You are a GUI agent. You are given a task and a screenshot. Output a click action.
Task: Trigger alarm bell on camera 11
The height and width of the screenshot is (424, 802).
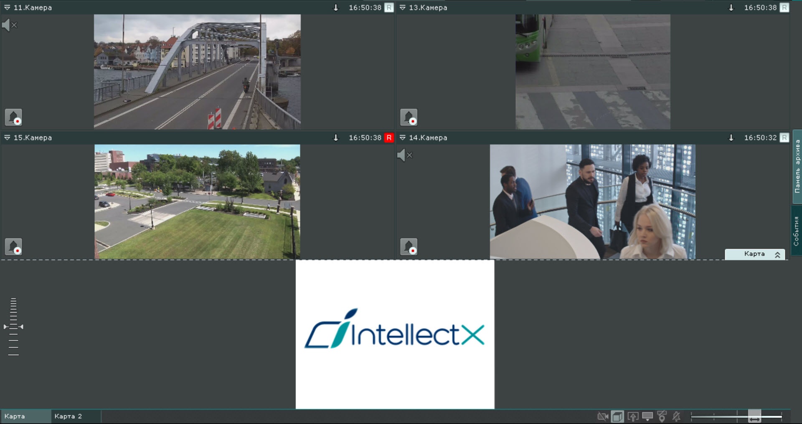point(13,117)
